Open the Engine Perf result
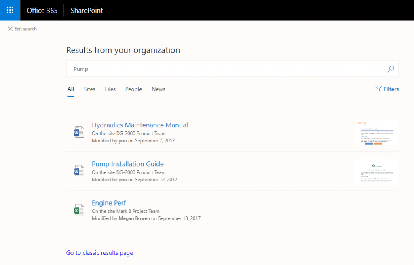Screen dimensions: 414x265 109,203
